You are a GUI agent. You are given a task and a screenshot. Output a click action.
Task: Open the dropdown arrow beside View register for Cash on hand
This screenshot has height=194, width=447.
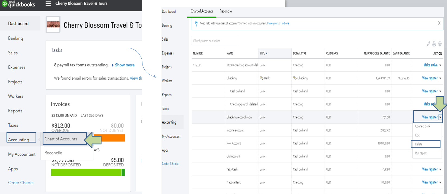click(x=440, y=91)
